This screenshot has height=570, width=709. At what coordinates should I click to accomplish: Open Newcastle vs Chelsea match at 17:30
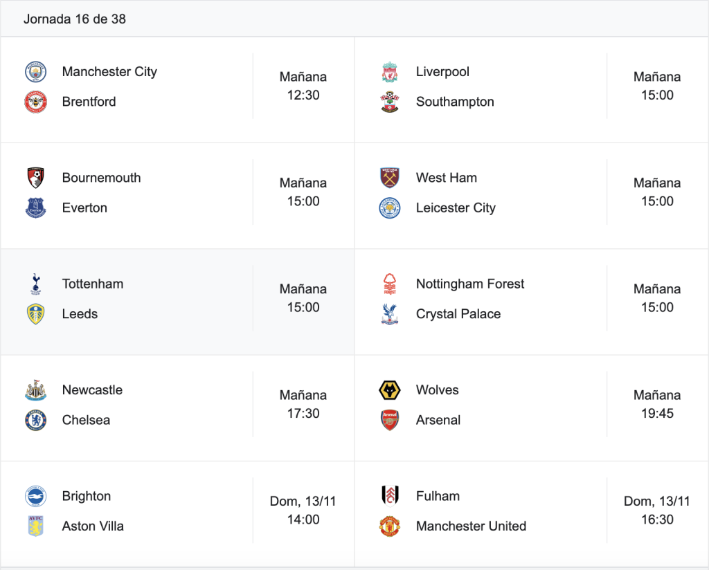(x=177, y=405)
